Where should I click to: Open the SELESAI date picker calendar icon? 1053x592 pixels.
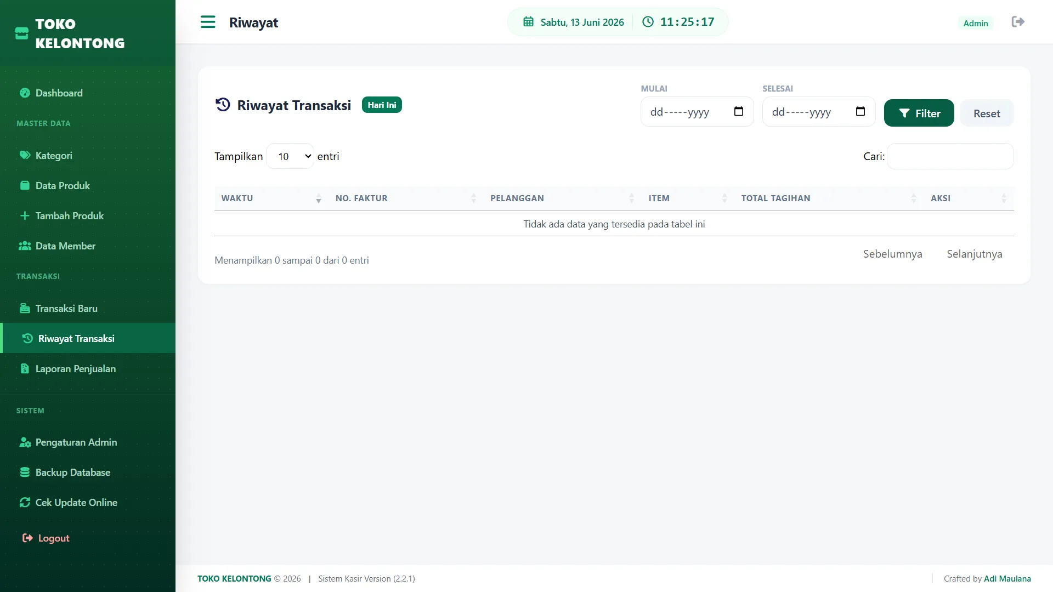[860, 112]
